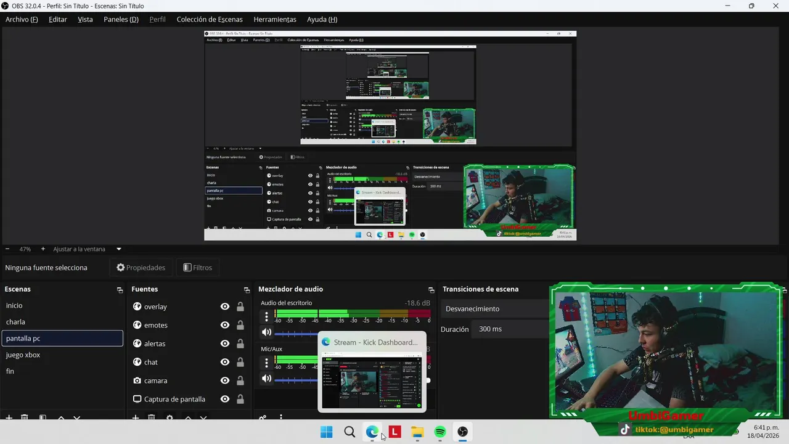Image resolution: width=789 pixels, height=444 pixels.
Task: Select the inicio scene
Action: pos(62,305)
